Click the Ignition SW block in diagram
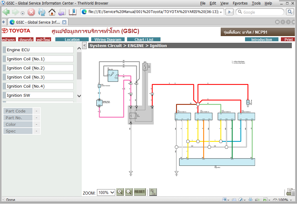Image resolution: width=297 pixels, height=204 pixels. coord(113,76)
